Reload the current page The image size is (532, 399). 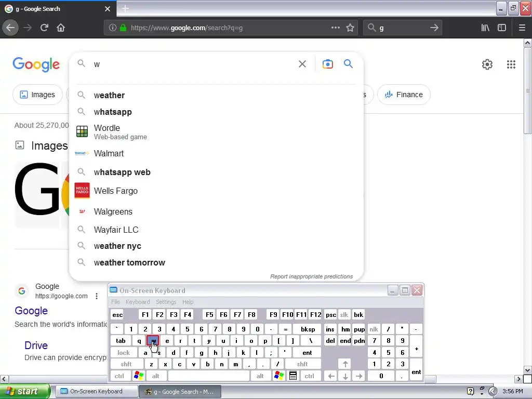(x=44, y=28)
